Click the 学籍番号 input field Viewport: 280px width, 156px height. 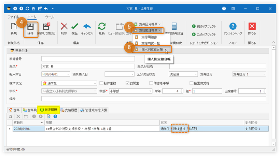(x=88, y=59)
